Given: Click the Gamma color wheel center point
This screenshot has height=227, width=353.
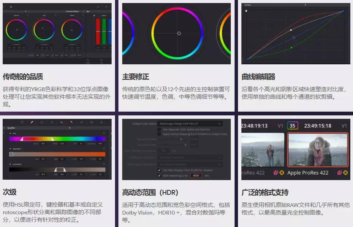Looking at the screenshot, I should [x=17, y=30].
